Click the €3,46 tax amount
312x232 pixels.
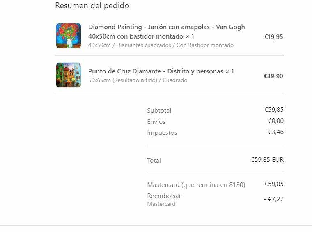point(276,132)
